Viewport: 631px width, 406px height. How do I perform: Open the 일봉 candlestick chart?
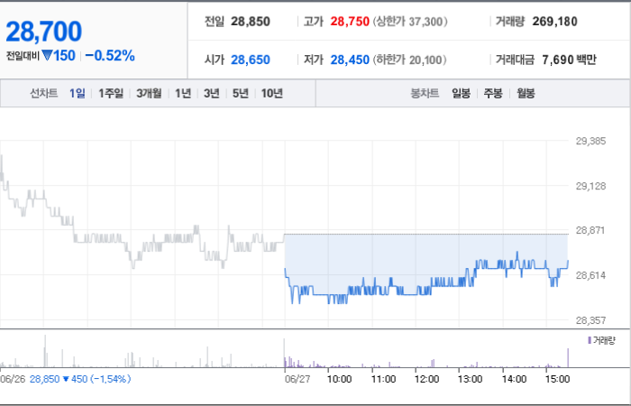pos(462,94)
